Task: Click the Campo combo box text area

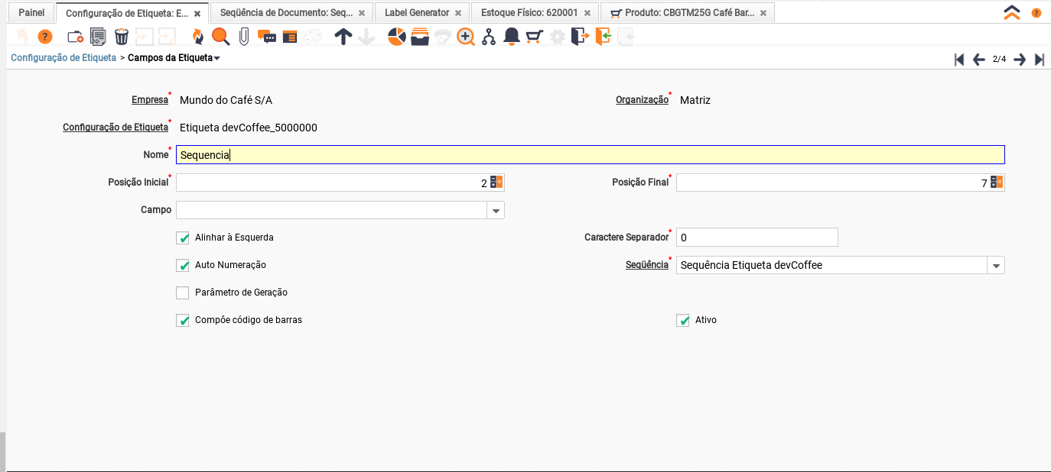Action: [x=331, y=210]
